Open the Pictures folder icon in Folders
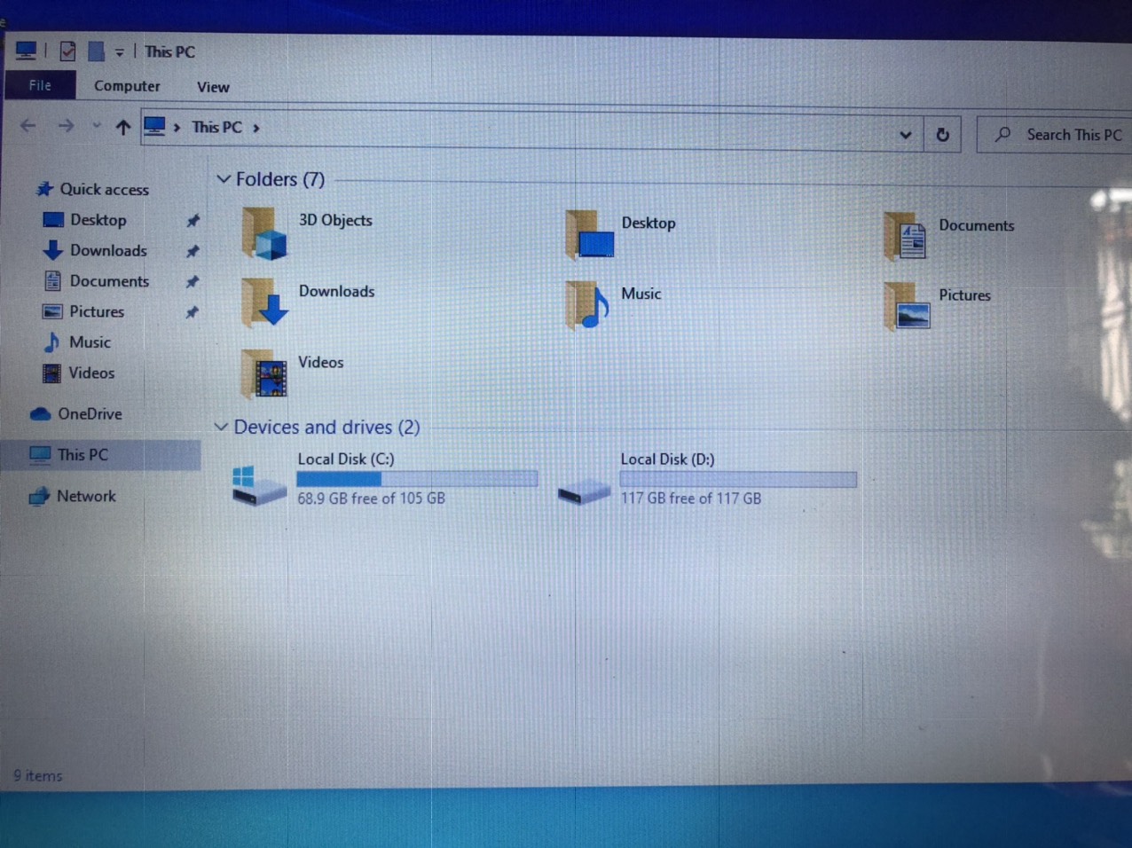The width and height of the screenshot is (1132, 848). 907,306
